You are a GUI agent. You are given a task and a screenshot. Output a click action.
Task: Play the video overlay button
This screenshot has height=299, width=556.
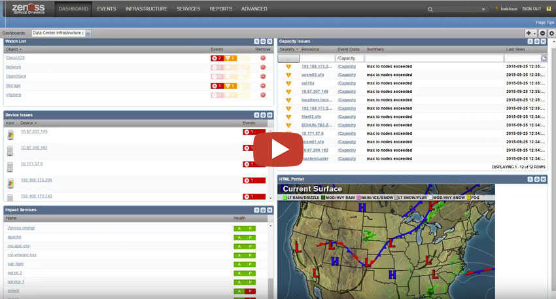(277, 150)
